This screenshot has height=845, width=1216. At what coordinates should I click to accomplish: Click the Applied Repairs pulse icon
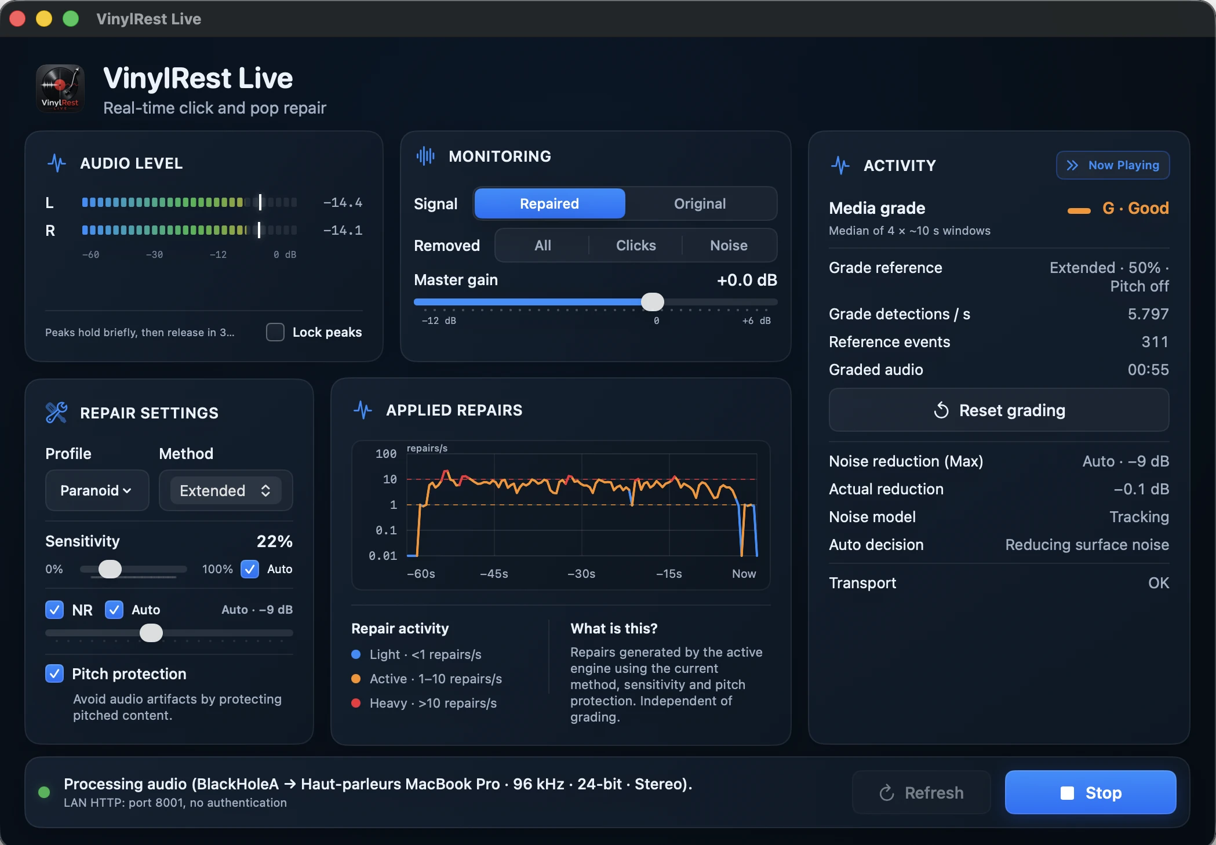(363, 410)
